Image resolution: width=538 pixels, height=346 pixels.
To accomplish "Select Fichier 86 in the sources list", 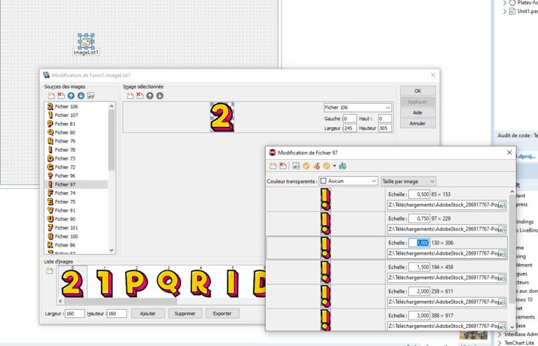I will pos(76,245).
